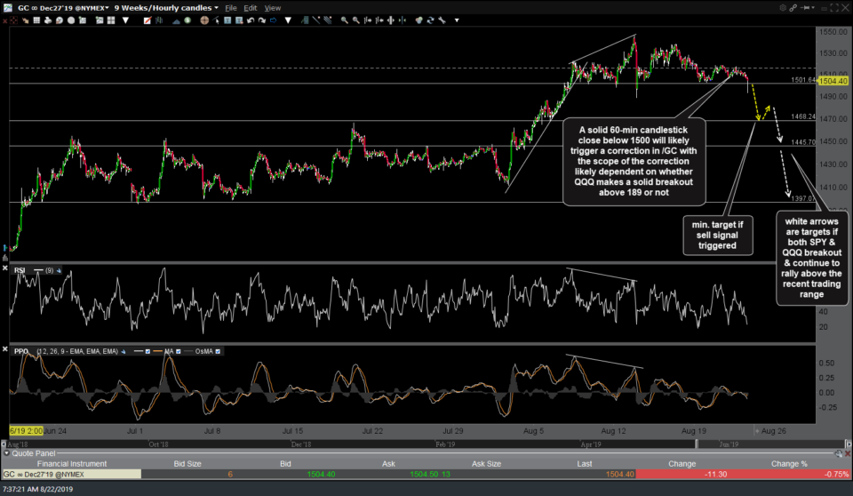Click the undo arrow icon
The image size is (853, 496).
tap(251, 20)
